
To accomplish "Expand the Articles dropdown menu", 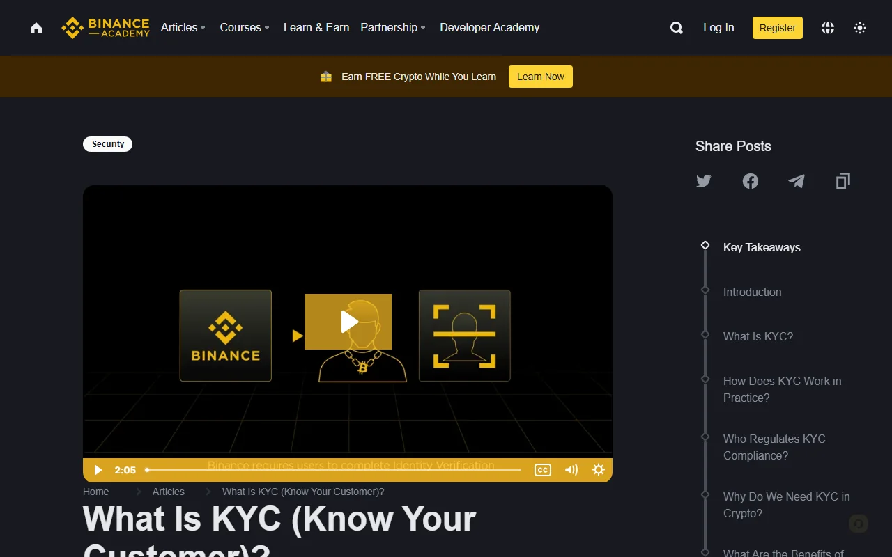I will [x=183, y=28].
